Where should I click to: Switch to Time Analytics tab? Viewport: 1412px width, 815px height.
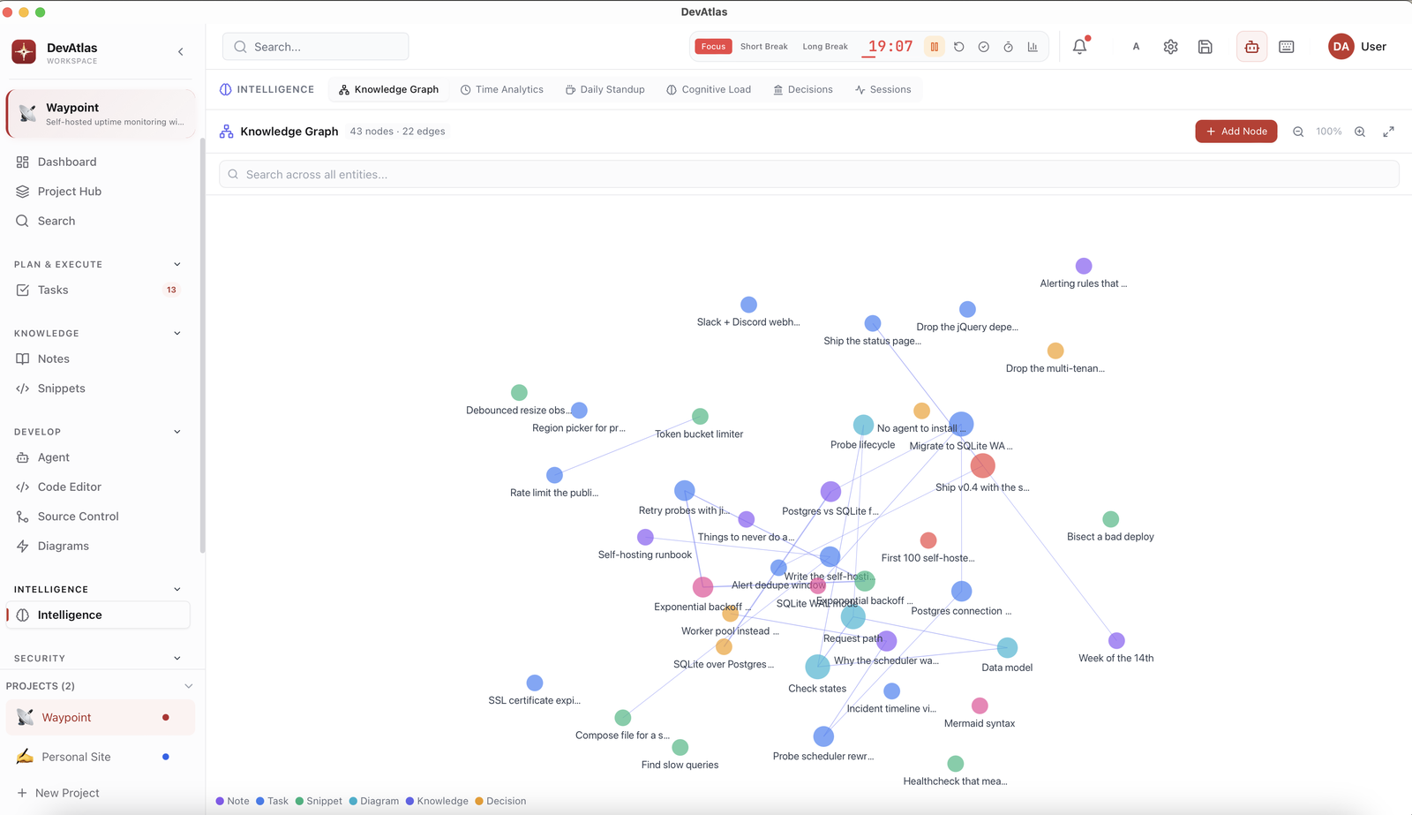point(501,89)
